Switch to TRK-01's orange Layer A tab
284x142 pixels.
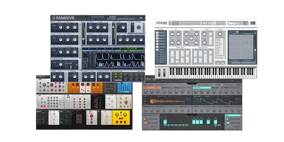[152, 88]
